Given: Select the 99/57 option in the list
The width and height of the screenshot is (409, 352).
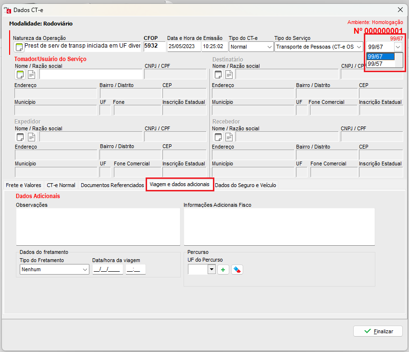Looking at the screenshot, I should click(375, 63).
